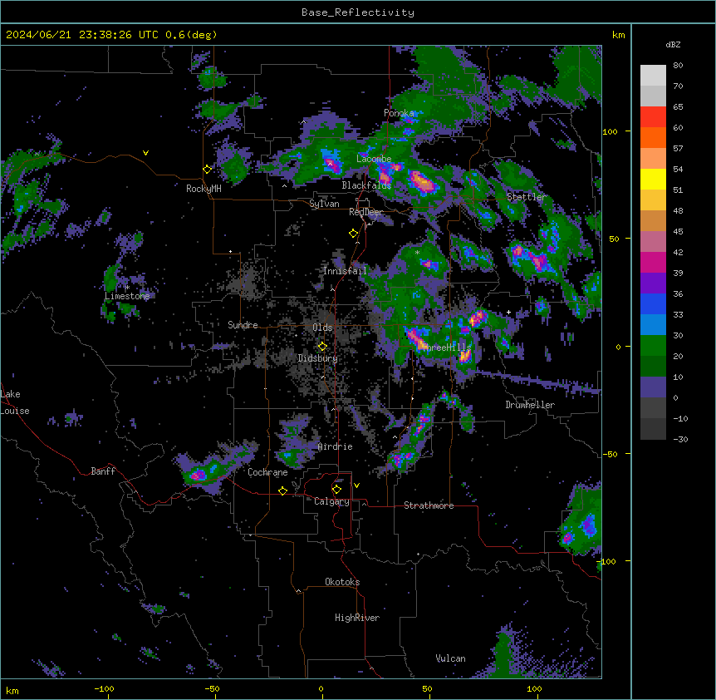Select the ThreeHills label
The height and width of the screenshot is (700, 716).
(445, 348)
